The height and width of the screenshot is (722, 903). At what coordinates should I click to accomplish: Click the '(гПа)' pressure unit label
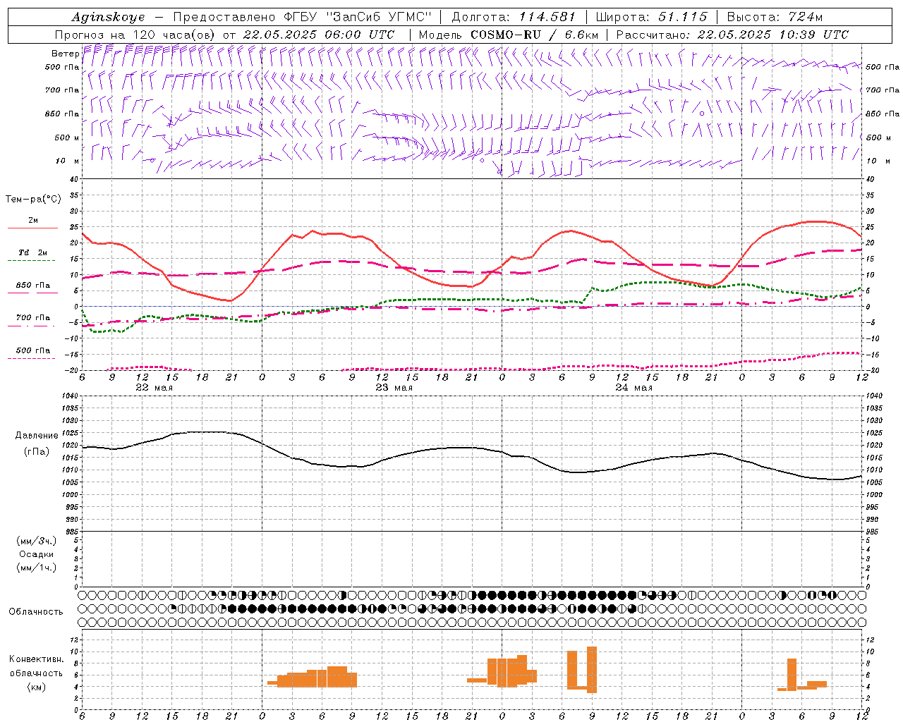coord(37,451)
